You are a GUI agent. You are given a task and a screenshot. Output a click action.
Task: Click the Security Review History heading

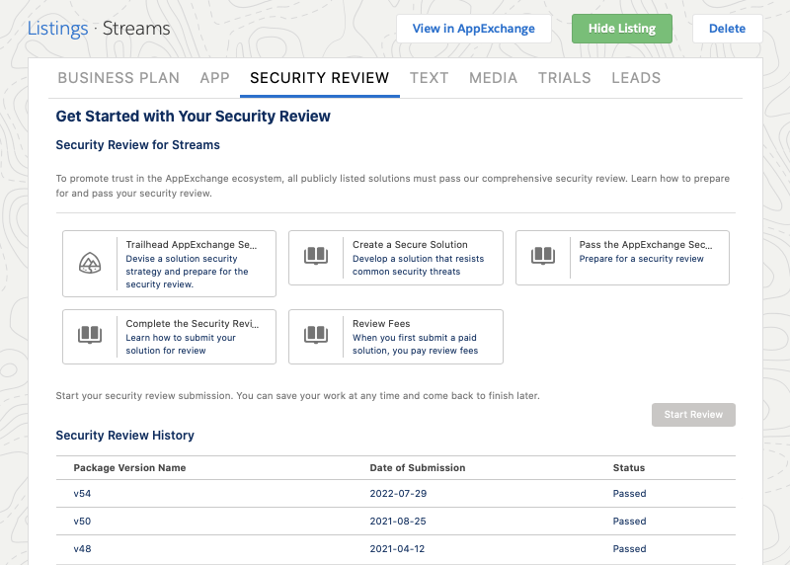[125, 435]
